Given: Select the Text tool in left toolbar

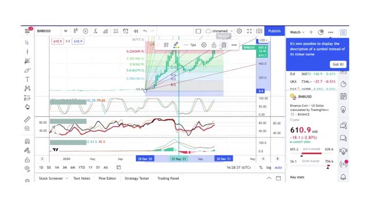Looking at the screenshot, I should [x=27, y=80].
